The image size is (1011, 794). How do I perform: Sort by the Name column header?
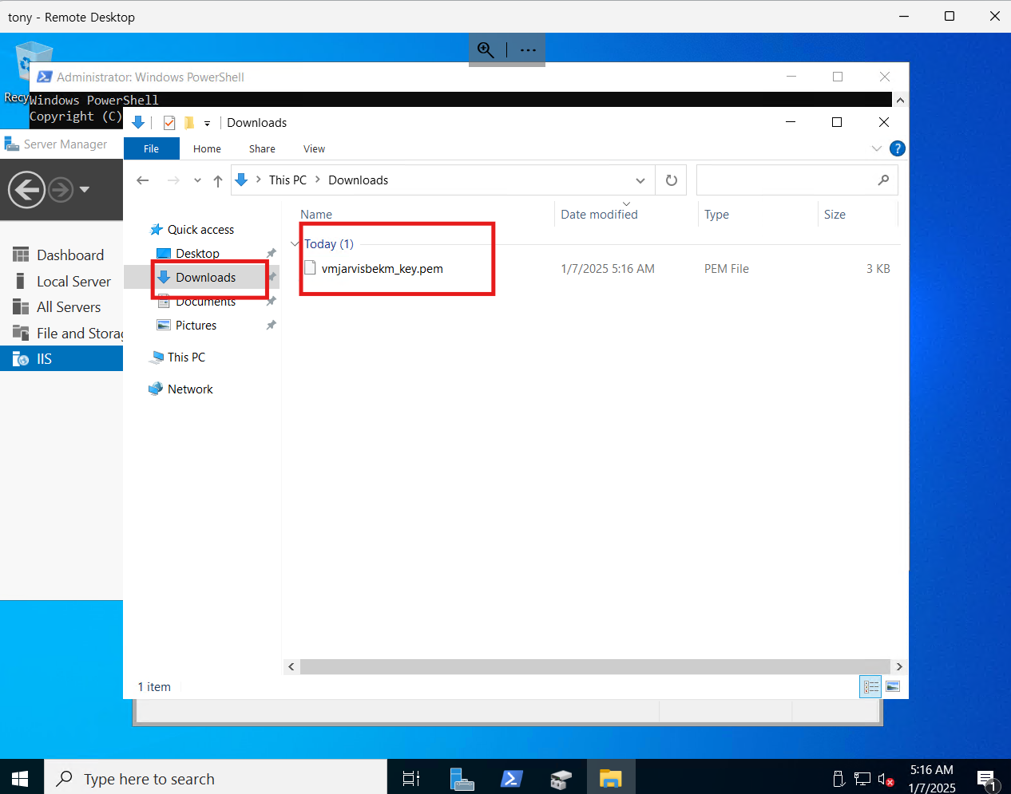pos(316,215)
